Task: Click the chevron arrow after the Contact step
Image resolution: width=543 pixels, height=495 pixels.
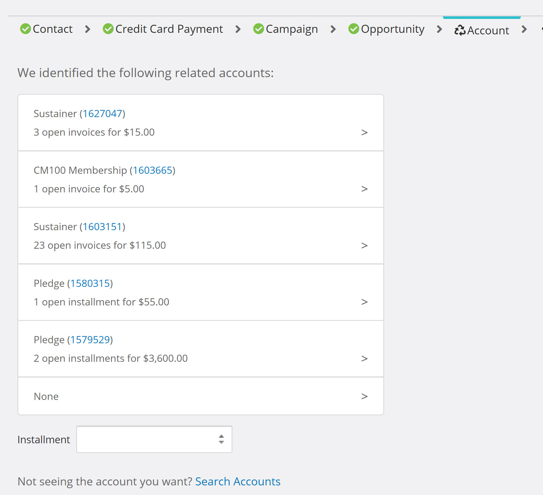Action: pos(88,29)
